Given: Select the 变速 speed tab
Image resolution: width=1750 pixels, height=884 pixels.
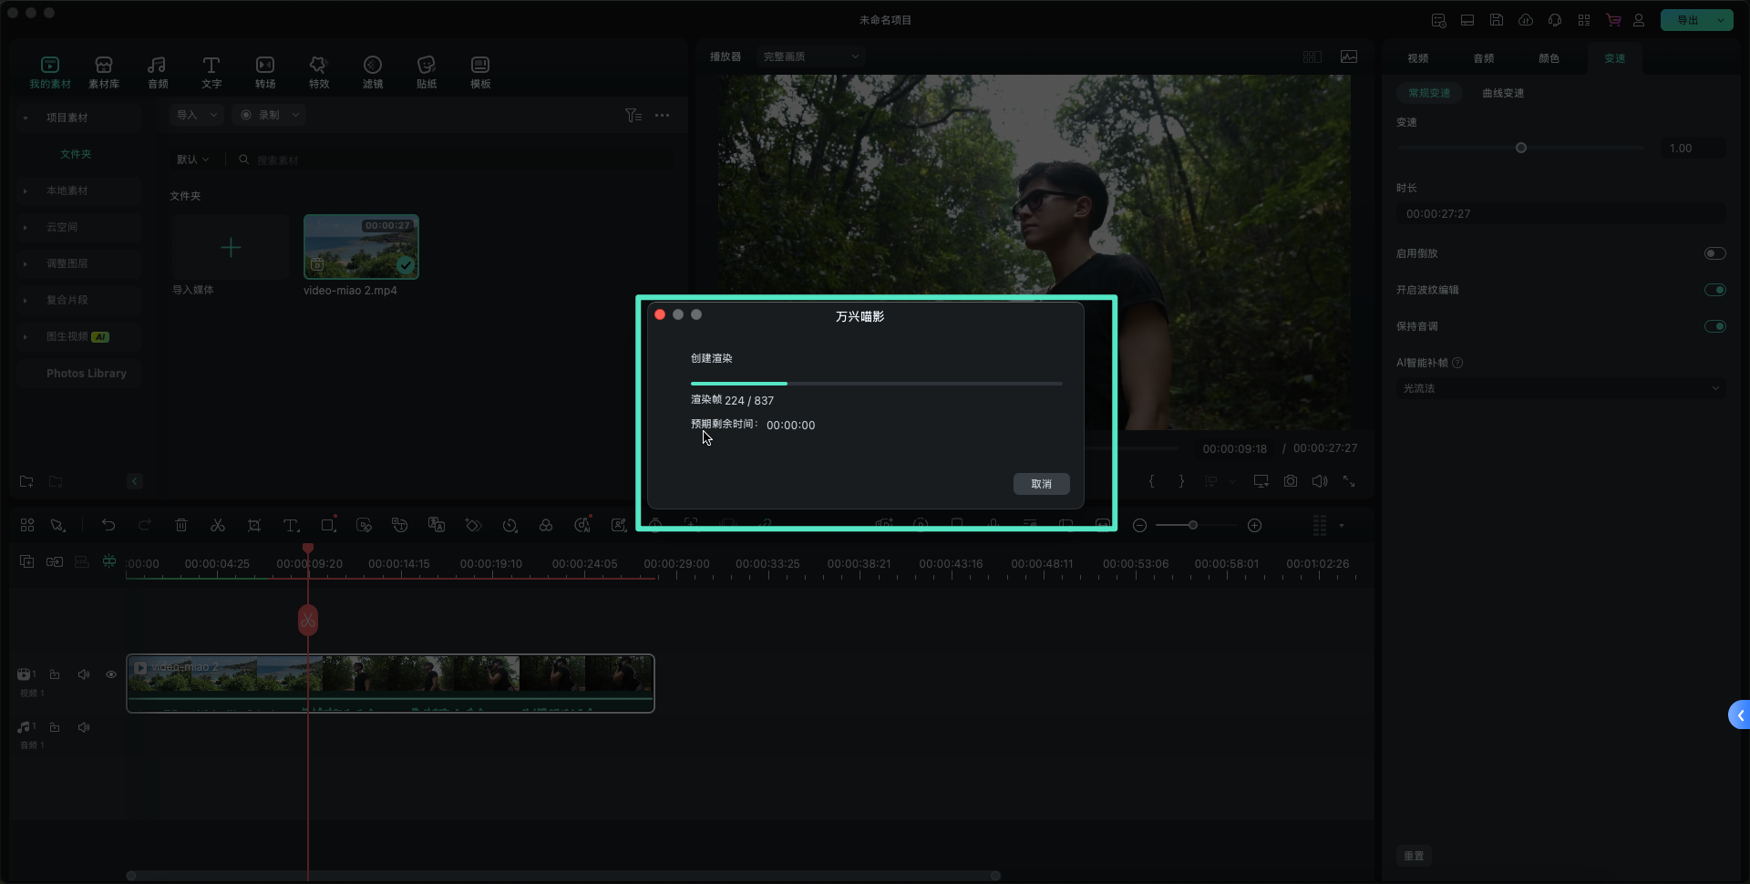Looking at the screenshot, I should pyautogui.click(x=1615, y=58).
